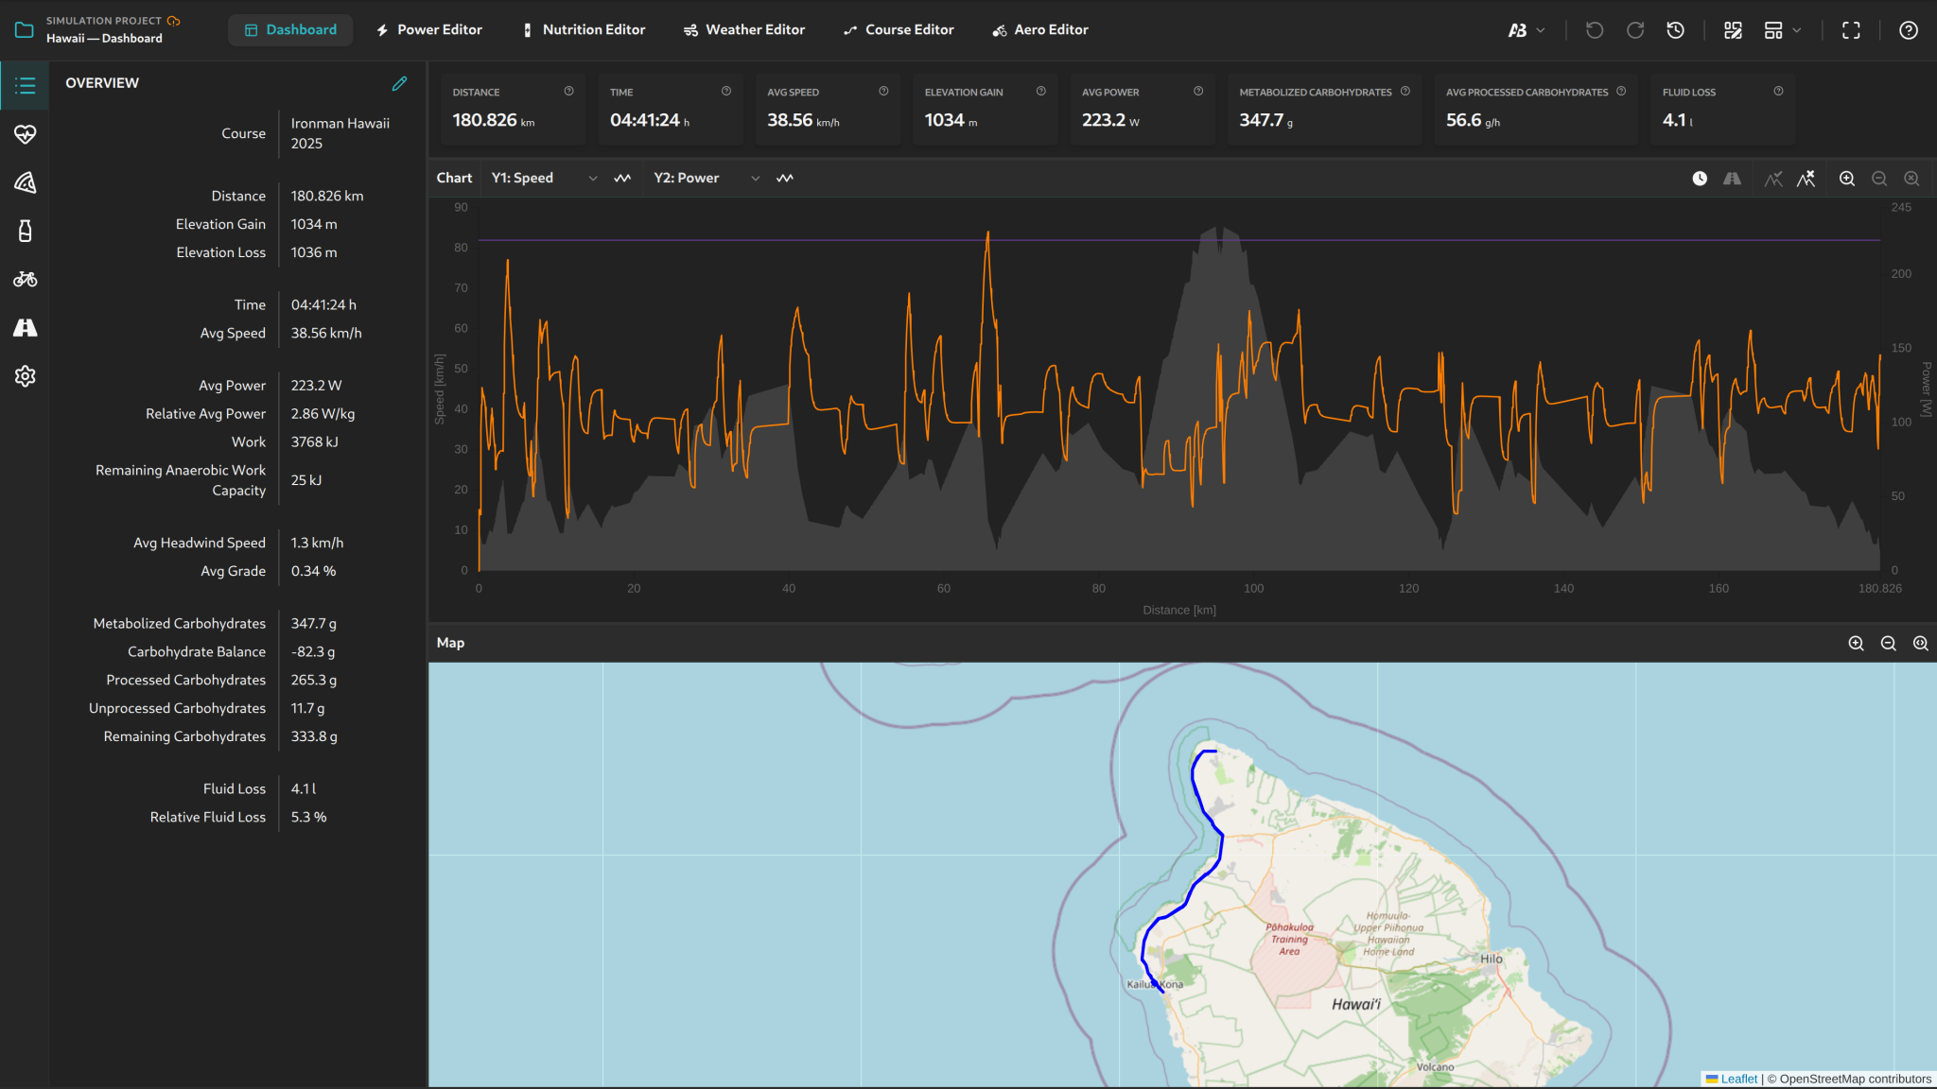This screenshot has width=1937, height=1089.
Task: Open the Y2: Power dropdown
Action: pyautogui.click(x=707, y=179)
